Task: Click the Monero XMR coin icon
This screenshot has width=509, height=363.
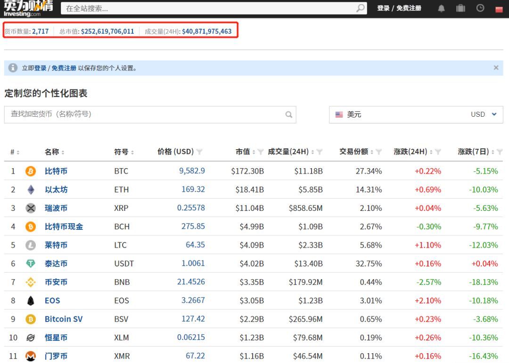Action: (31, 356)
